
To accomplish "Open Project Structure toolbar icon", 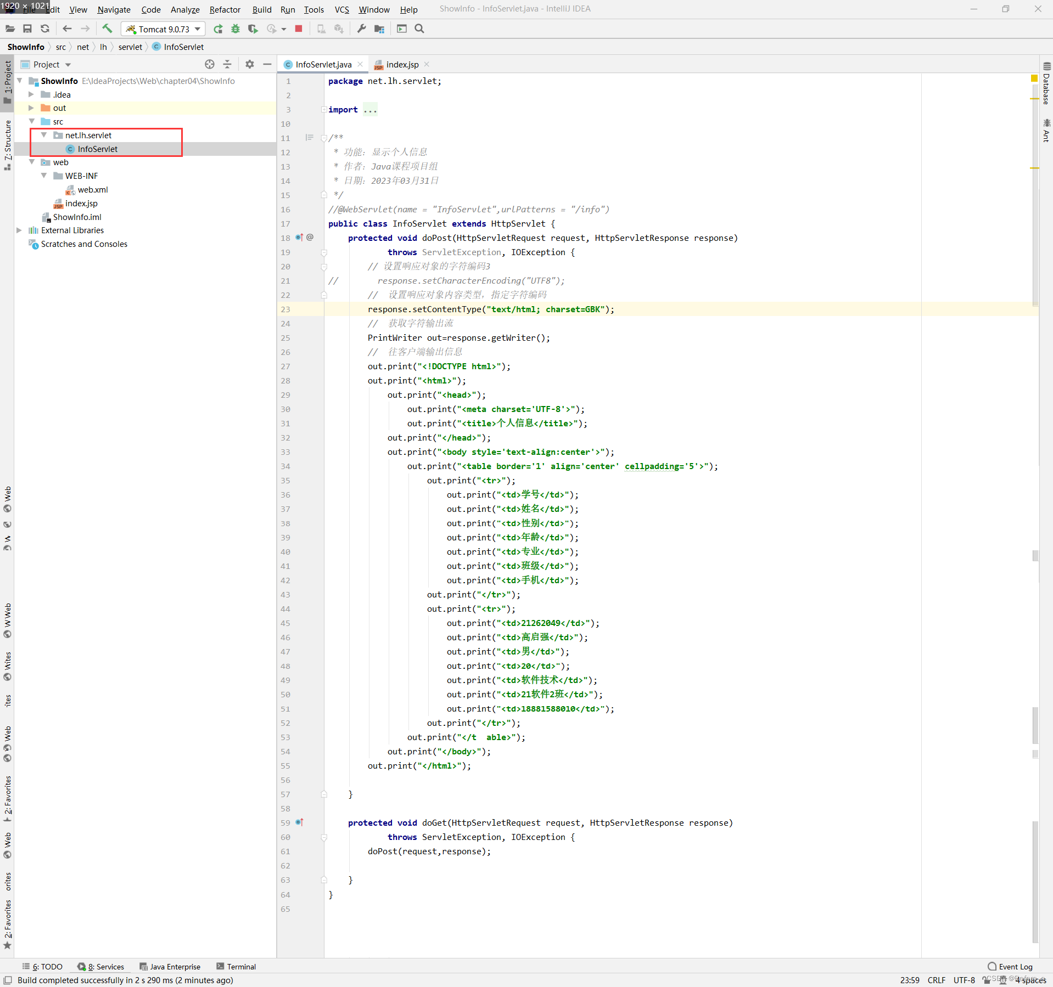I will click(x=379, y=29).
